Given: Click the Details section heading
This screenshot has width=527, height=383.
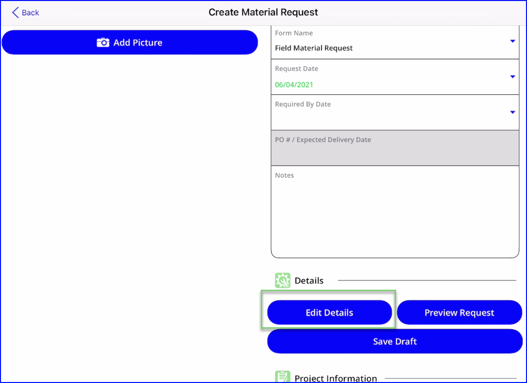Looking at the screenshot, I should (x=309, y=281).
